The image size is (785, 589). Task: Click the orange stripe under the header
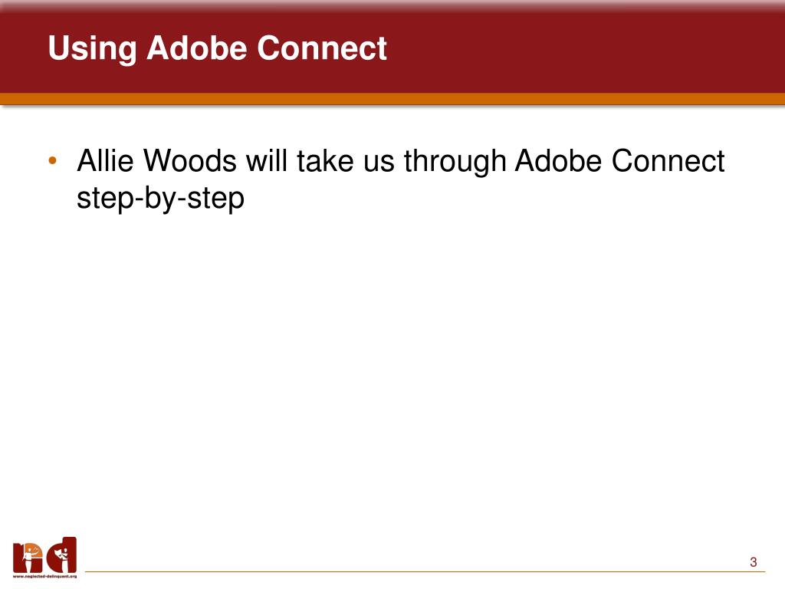[392, 99]
